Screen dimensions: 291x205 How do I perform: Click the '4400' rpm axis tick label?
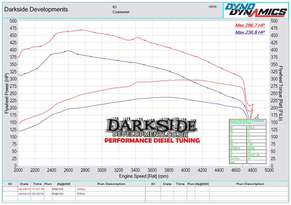[219, 170]
